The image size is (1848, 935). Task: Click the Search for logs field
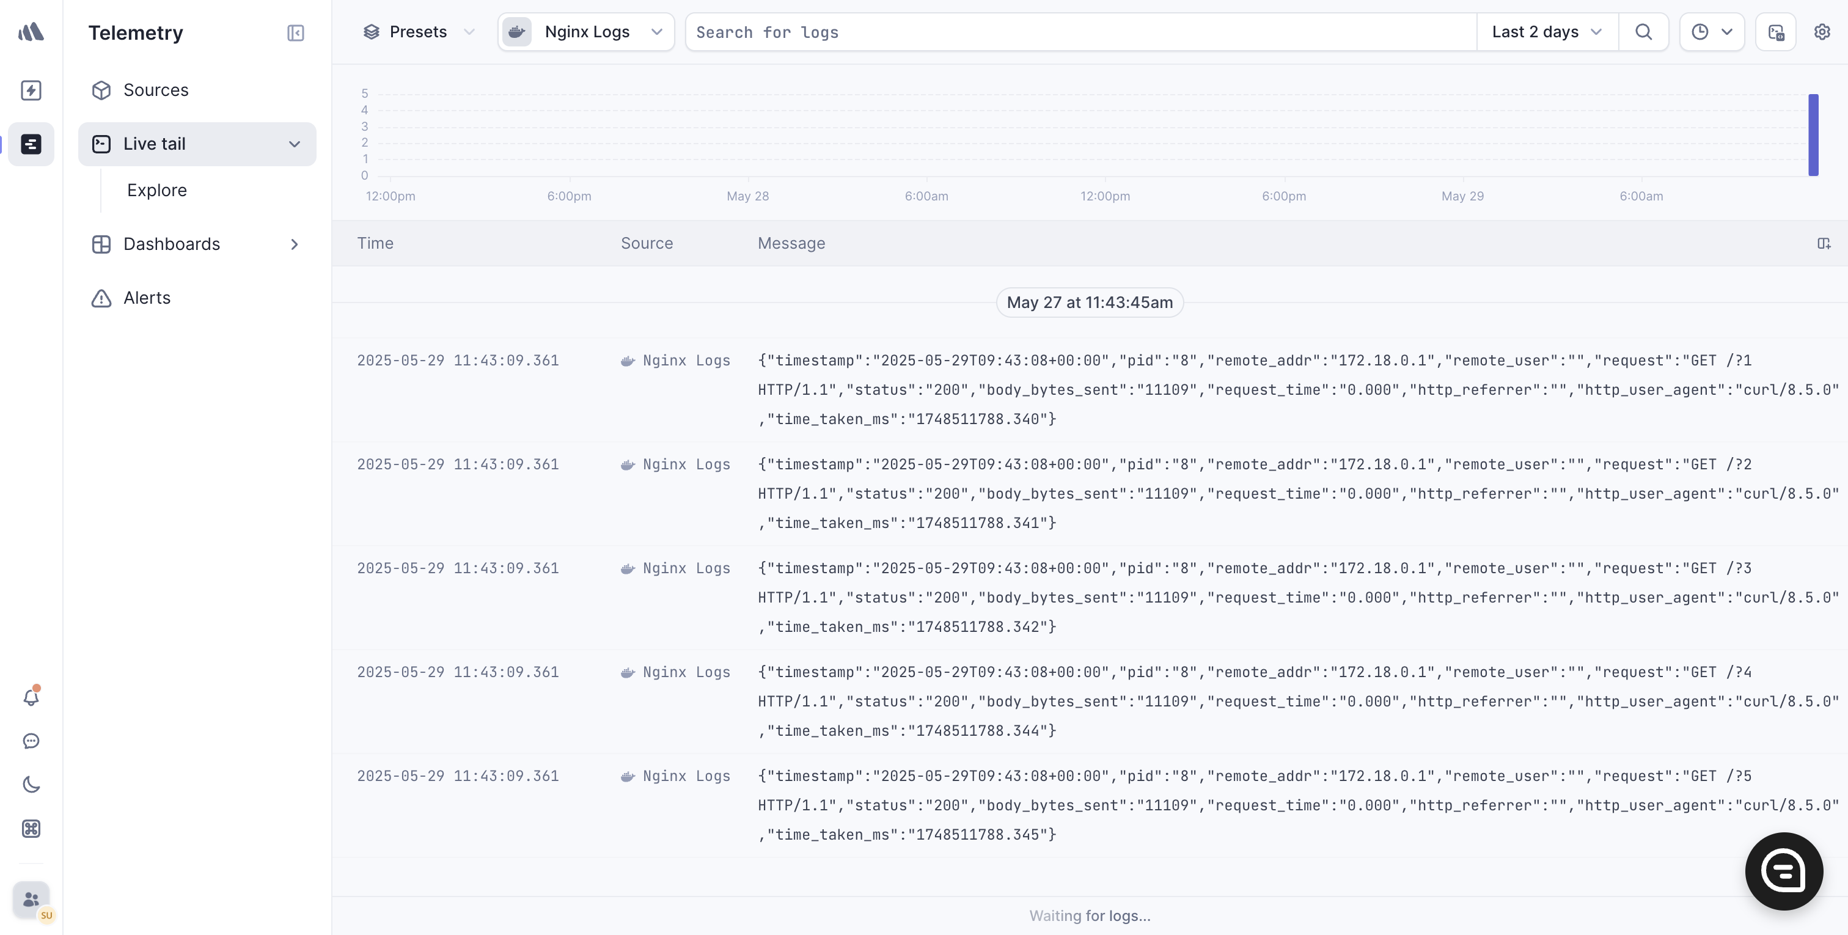tap(1076, 32)
